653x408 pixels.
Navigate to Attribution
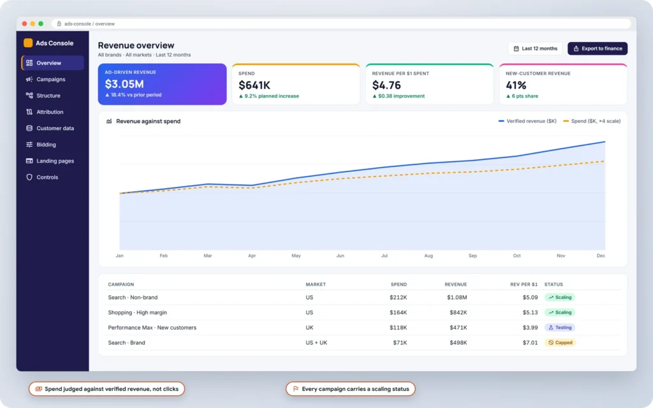52,112
